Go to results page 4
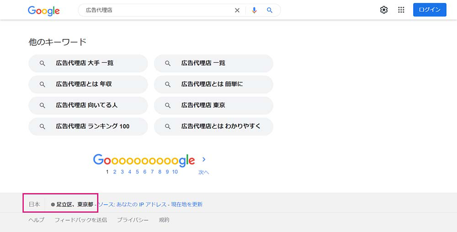This screenshot has width=457, height=232. pos(130,172)
